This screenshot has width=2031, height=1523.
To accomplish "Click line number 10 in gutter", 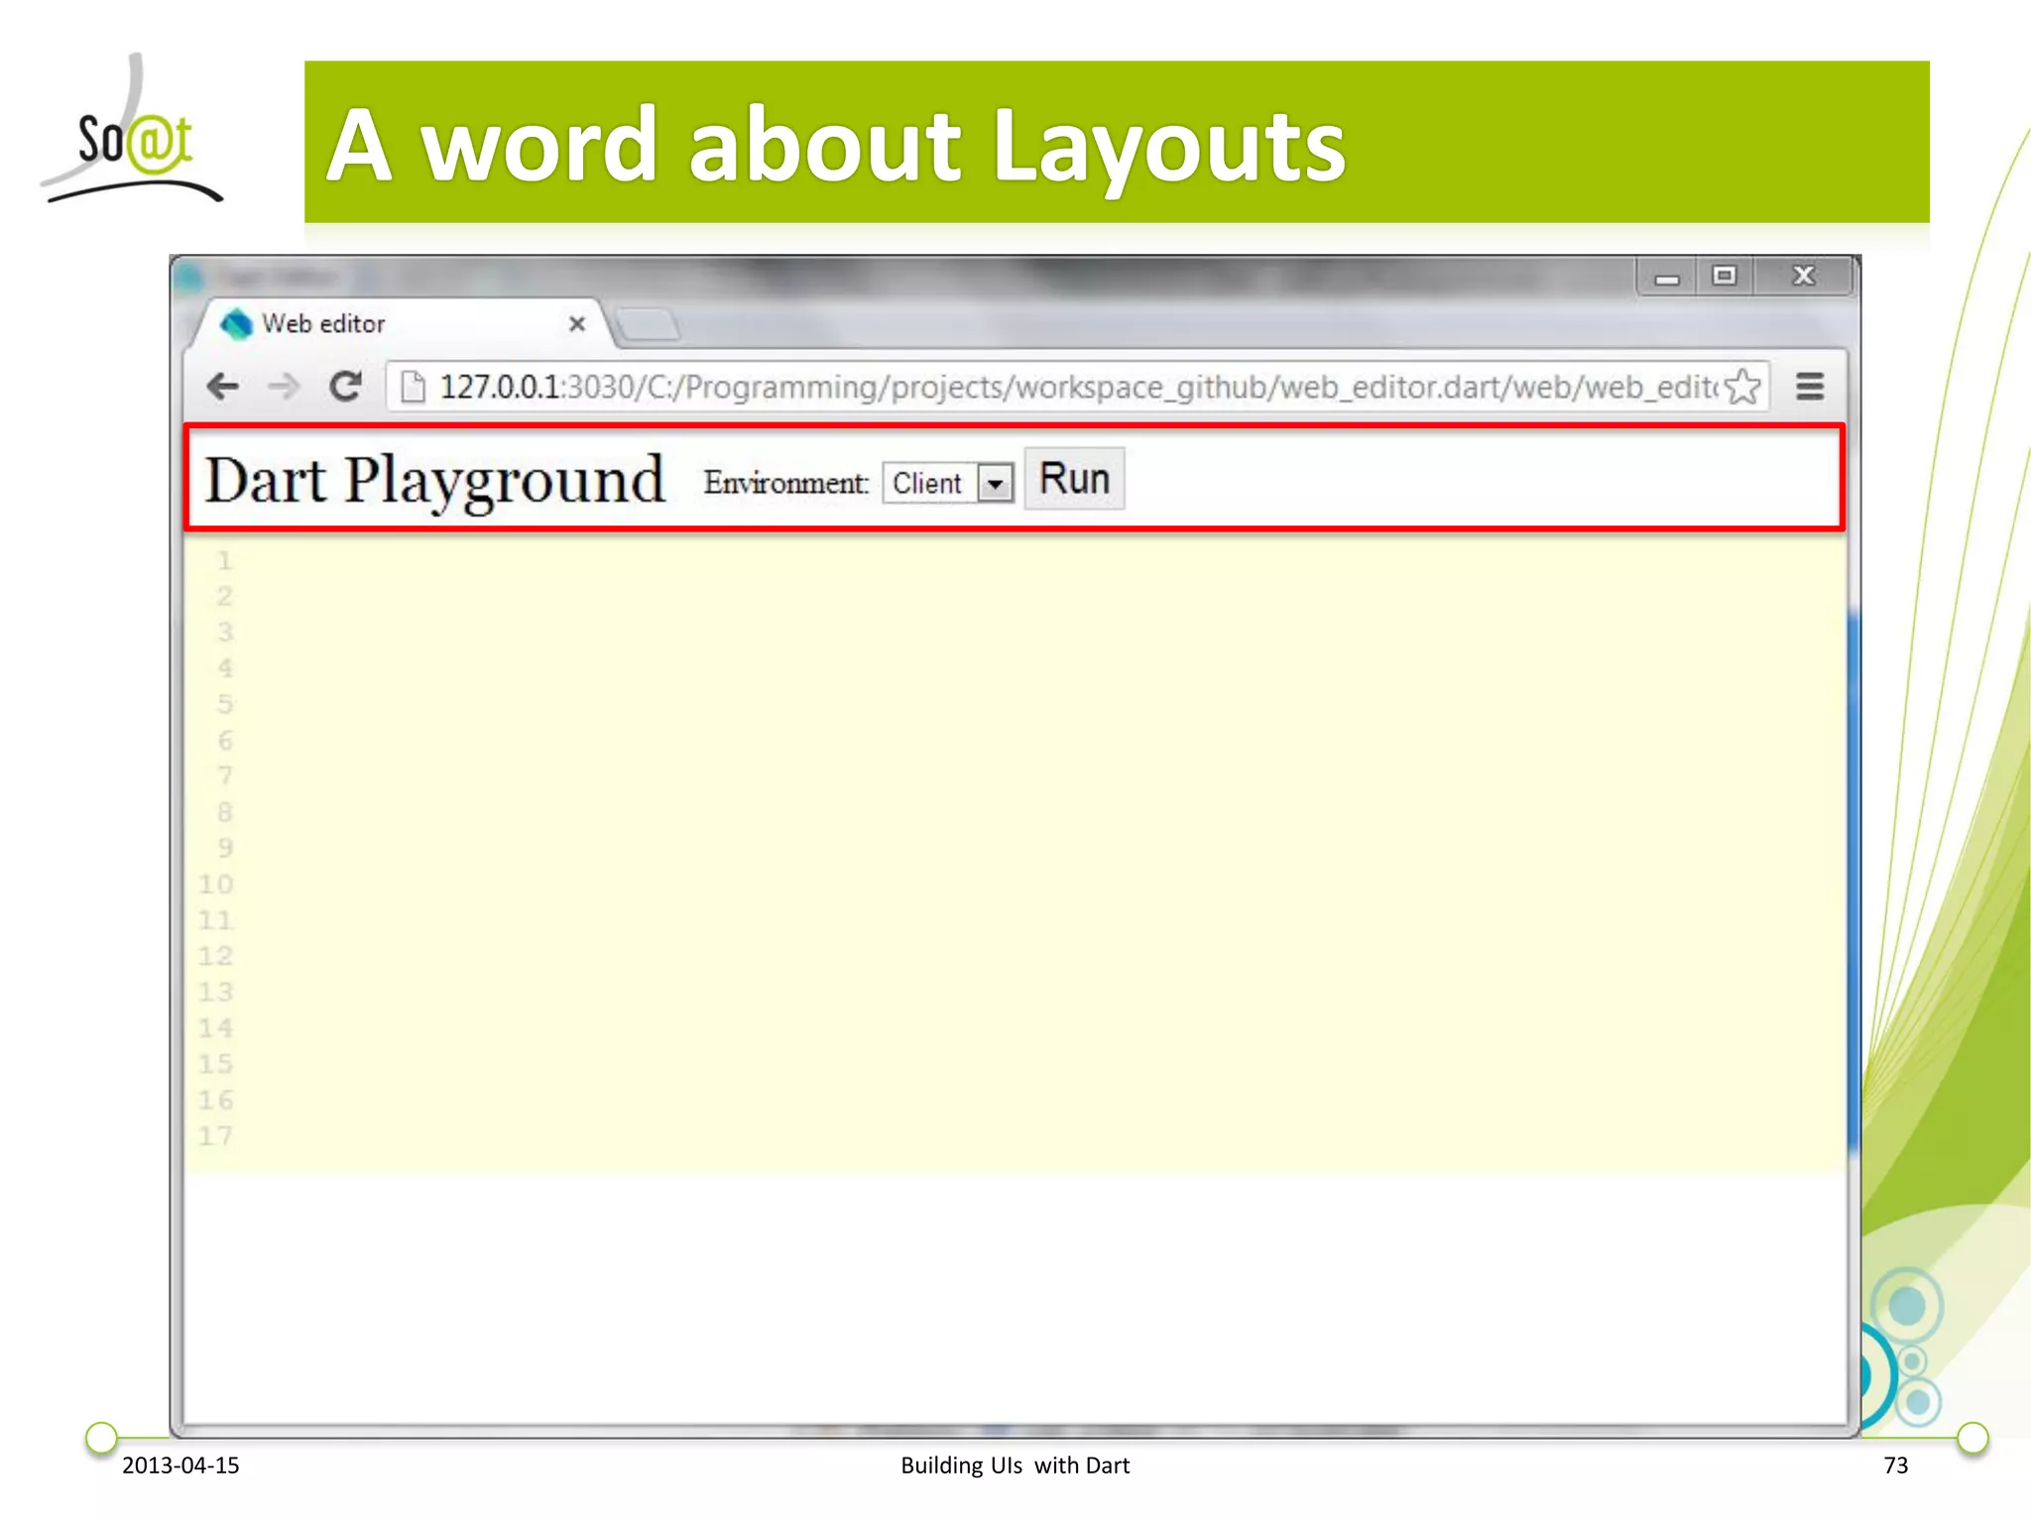I will pos(216,884).
